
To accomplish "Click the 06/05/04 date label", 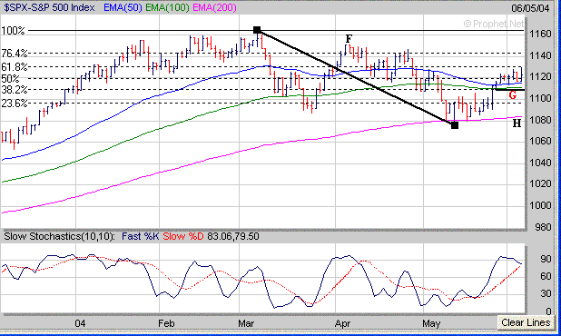I will point(530,8).
